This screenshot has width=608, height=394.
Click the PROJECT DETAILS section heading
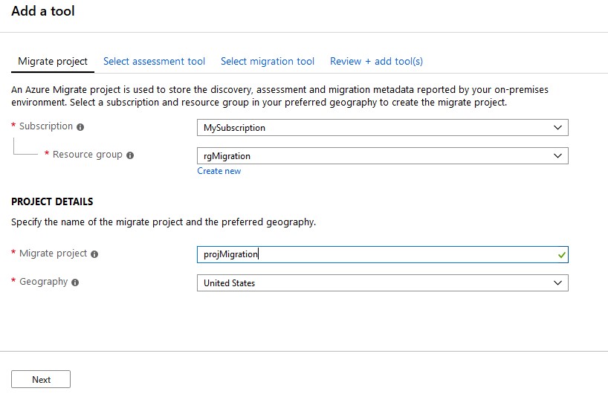click(x=52, y=201)
